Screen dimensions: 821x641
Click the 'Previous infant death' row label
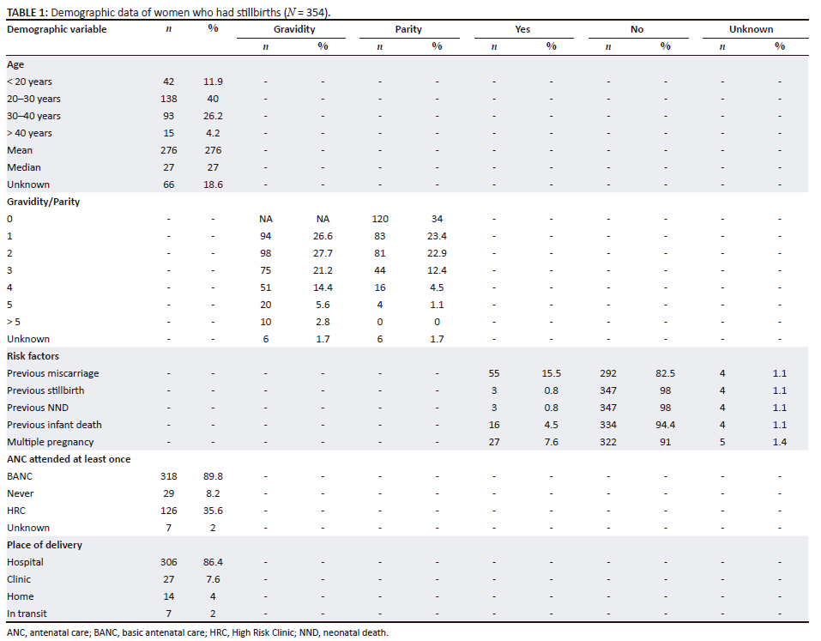click(x=52, y=425)
